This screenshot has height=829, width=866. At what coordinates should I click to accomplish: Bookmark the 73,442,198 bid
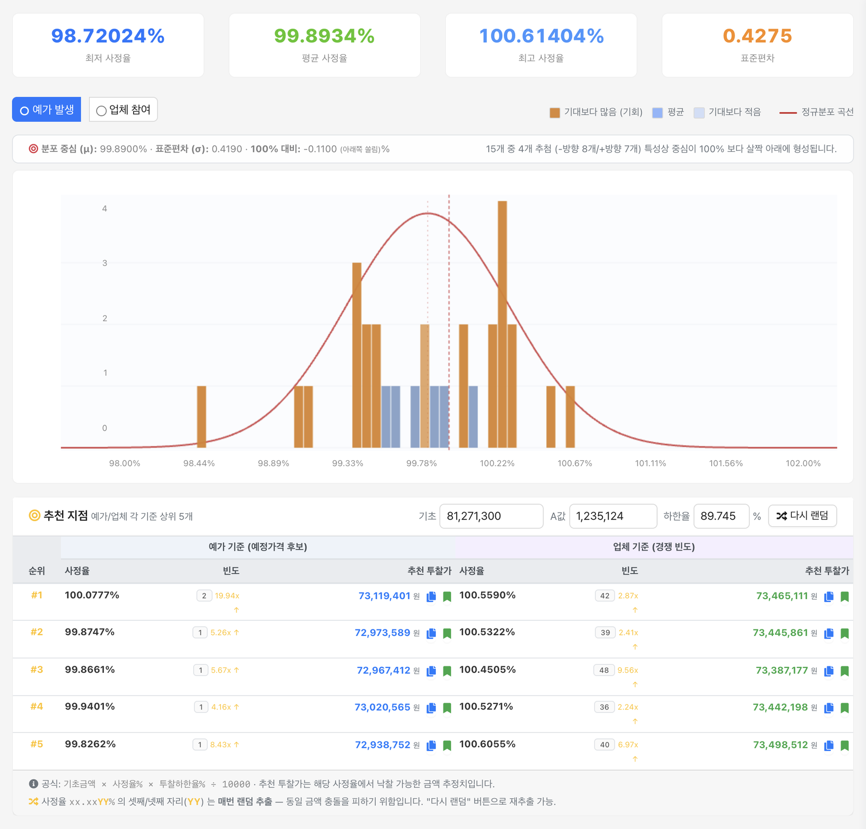[x=844, y=708]
